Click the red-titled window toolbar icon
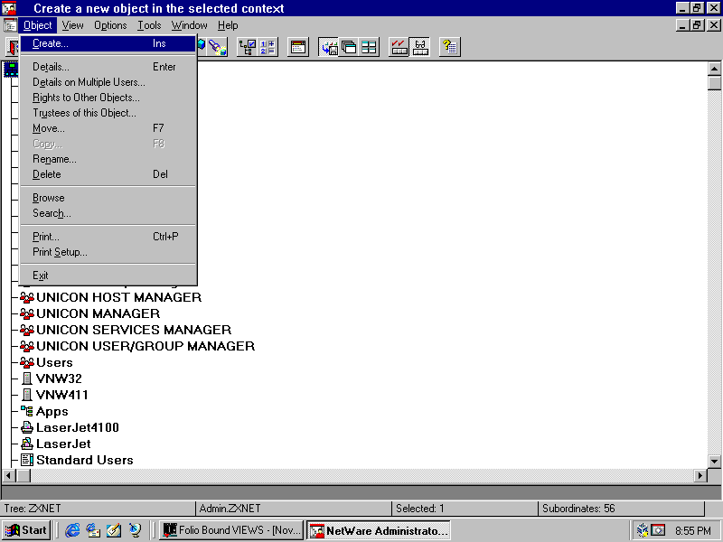This screenshot has width=723, height=542. point(298,47)
